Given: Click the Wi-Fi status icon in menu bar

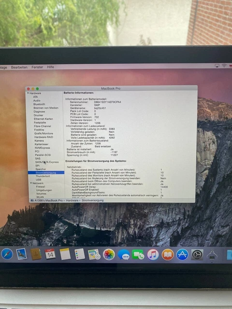Looking at the screenshot, I should click(224, 66).
